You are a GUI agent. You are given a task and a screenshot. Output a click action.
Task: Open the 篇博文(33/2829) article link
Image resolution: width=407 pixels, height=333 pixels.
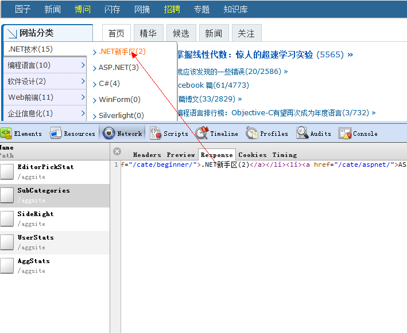(210, 99)
